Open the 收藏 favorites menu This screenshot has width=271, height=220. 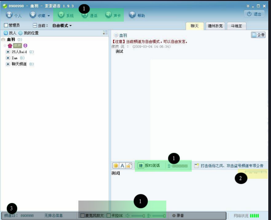pos(39,15)
